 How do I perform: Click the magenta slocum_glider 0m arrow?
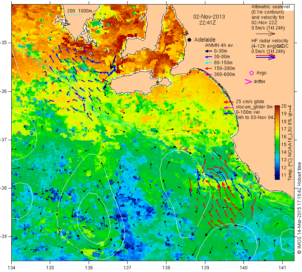coord(229,108)
